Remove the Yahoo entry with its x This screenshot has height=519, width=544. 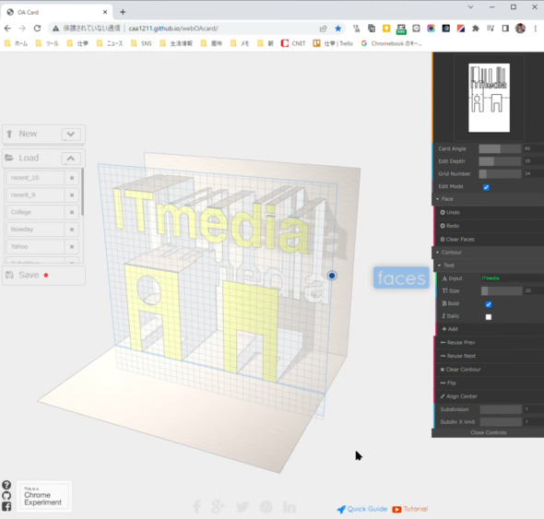72,247
